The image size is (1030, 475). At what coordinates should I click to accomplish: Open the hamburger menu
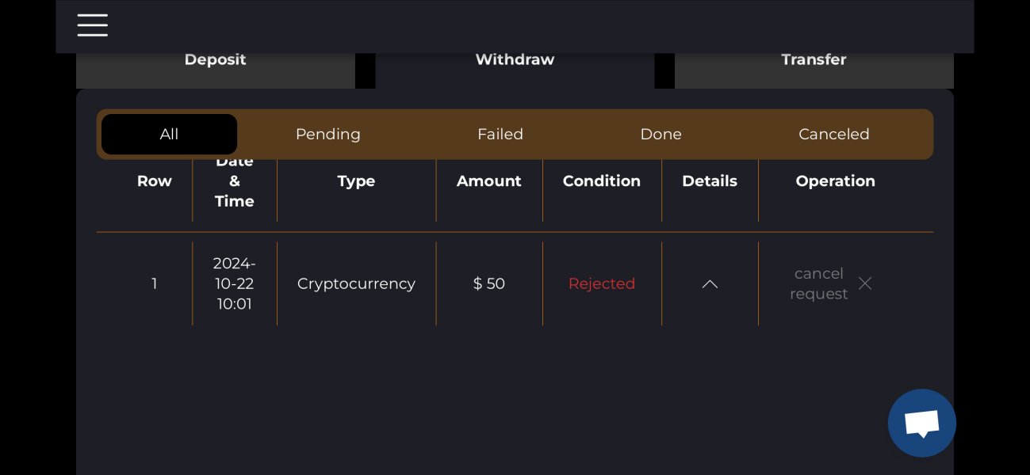(x=92, y=25)
